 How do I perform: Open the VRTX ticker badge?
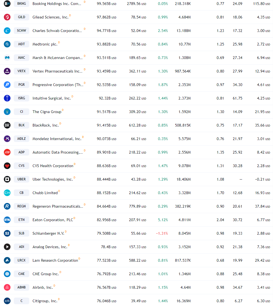tap(22, 71)
